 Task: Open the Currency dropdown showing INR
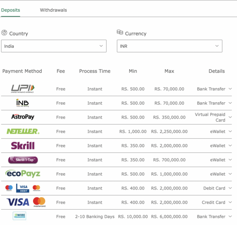coord(170,46)
